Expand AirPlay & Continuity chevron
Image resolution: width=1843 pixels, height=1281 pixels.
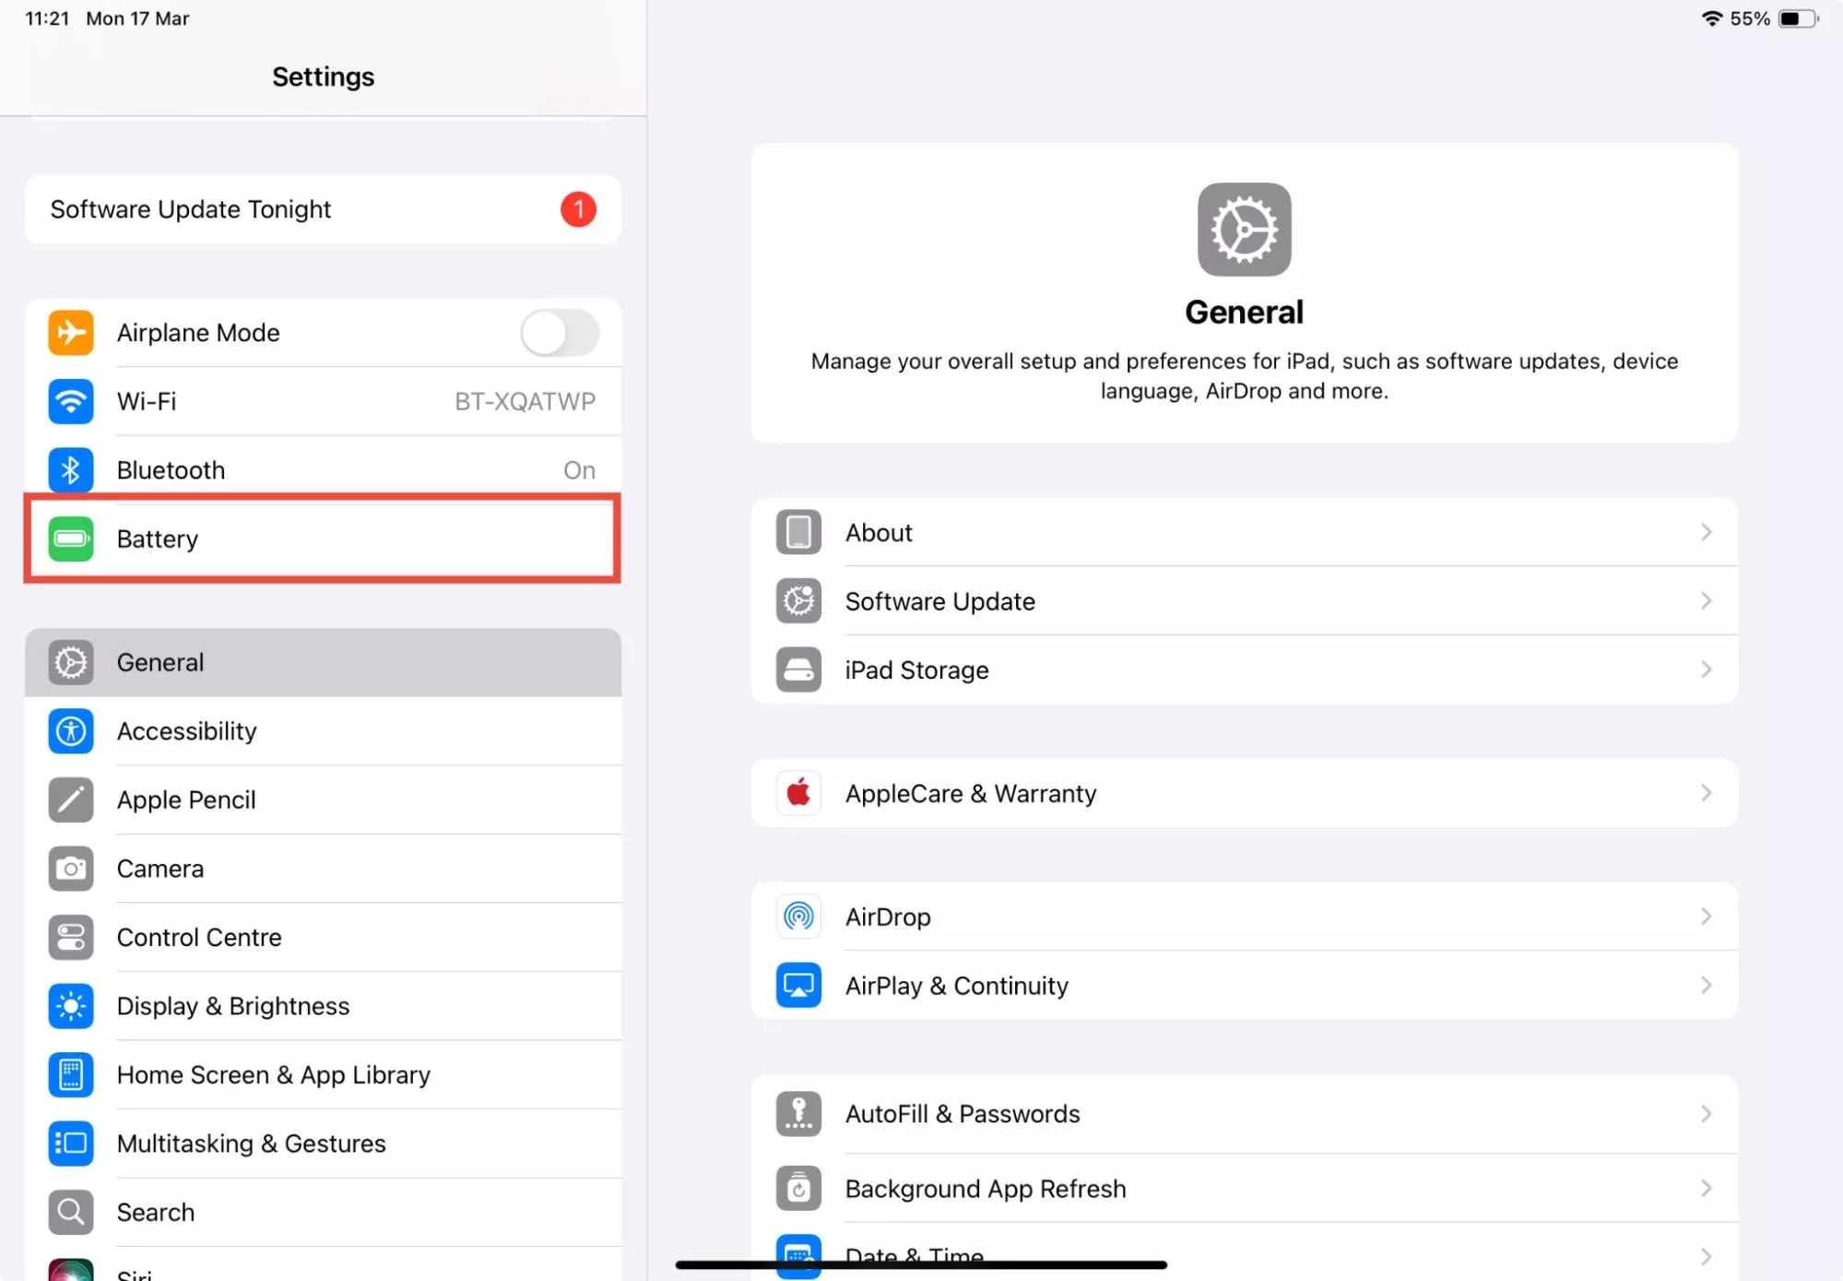click(1706, 986)
